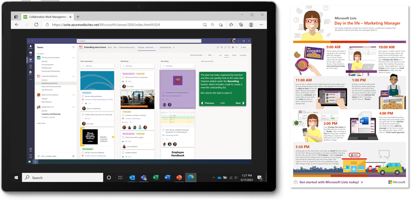Open Task View on the taskbar
The width and height of the screenshot is (412, 201).
click(120, 178)
